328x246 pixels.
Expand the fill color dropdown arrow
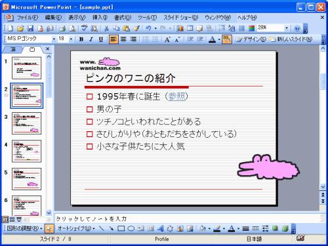pyautogui.click(x=209, y=228)
